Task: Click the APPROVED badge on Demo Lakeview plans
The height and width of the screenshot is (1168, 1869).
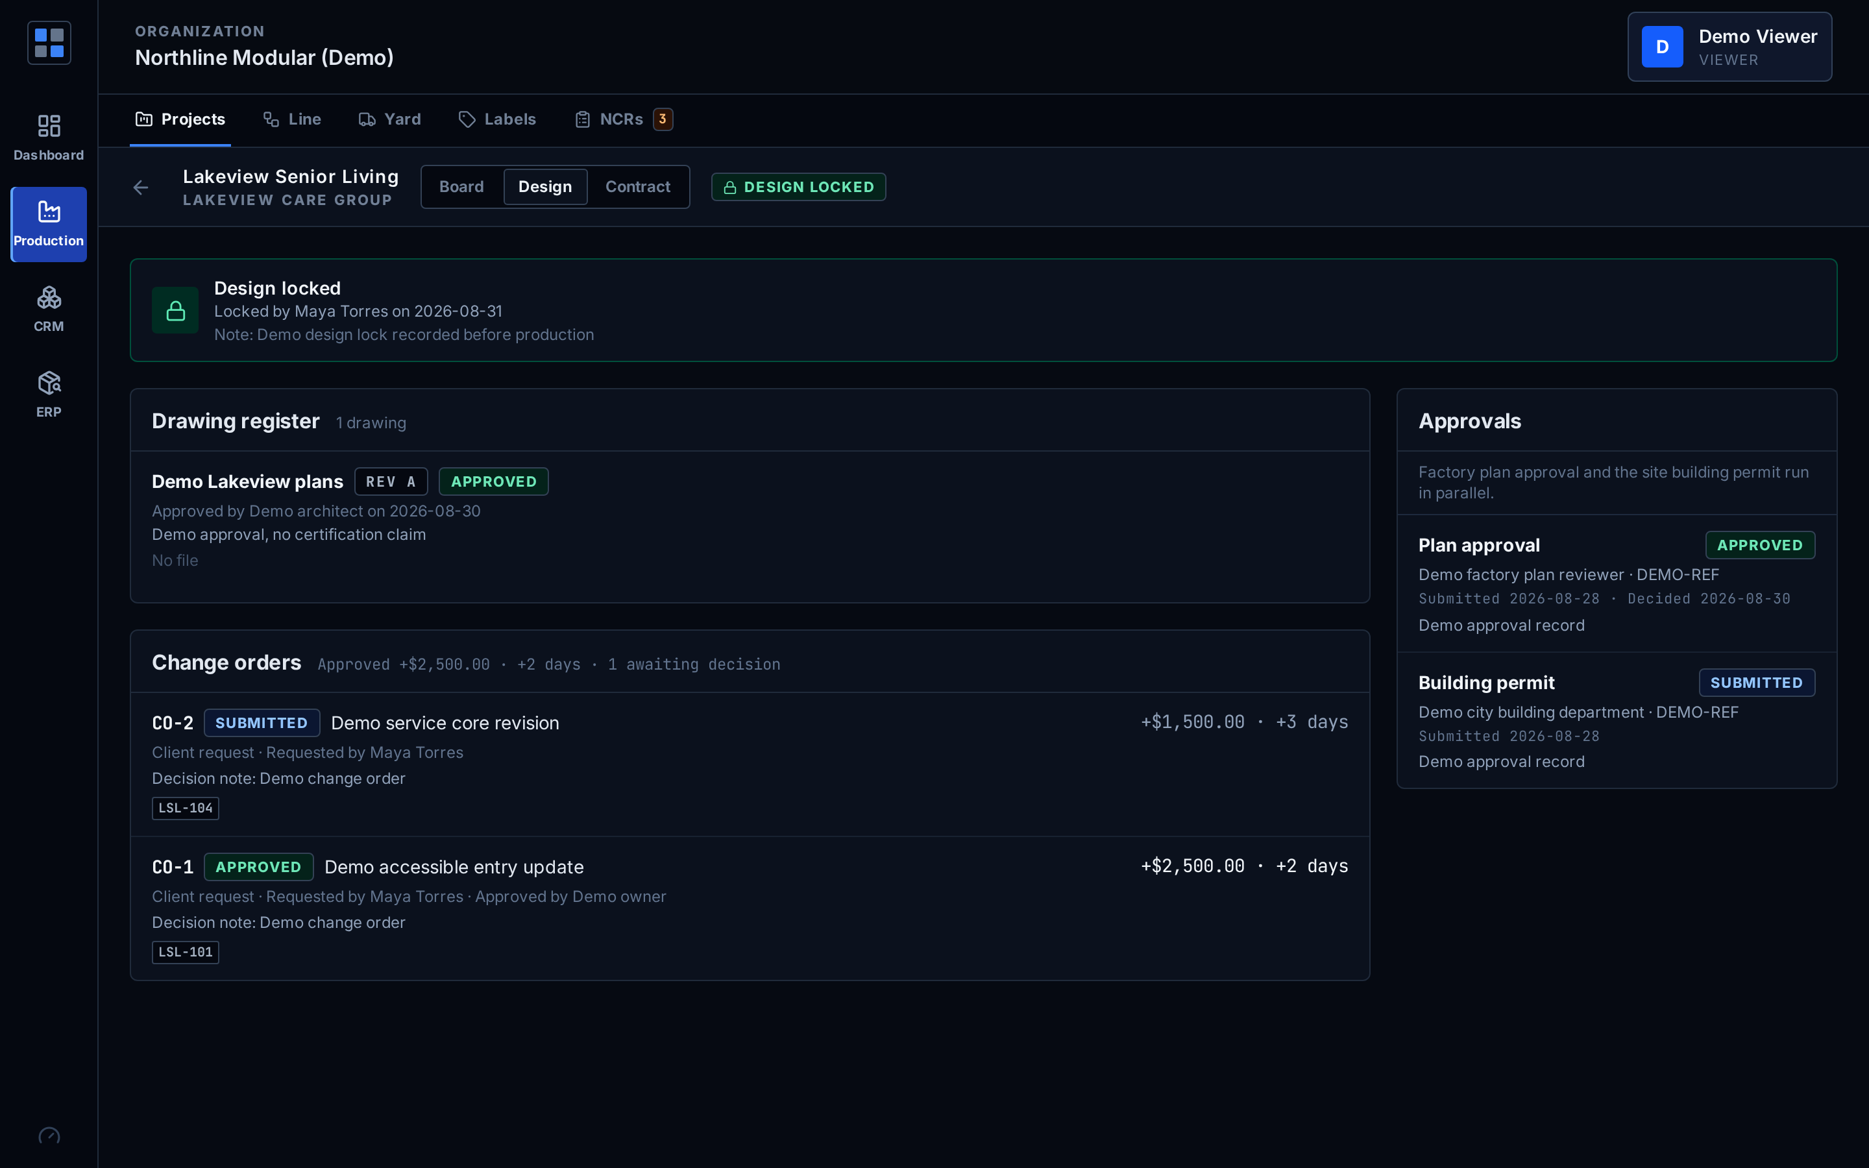Action: coord(493,481)
